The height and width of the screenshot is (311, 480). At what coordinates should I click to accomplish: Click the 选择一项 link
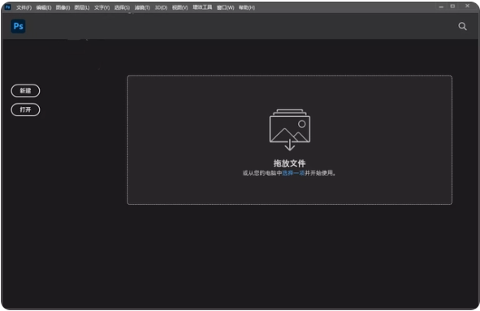pos(293,173)
